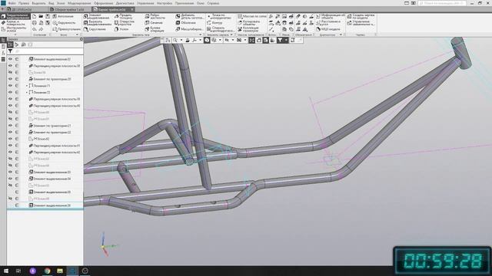Screen dimensions: 492x276
Task: Open the Help menu
Action: (x=213, y=3)
